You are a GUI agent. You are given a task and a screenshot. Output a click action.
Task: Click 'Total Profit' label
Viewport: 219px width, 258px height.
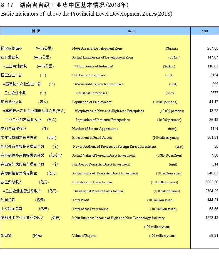81,200
